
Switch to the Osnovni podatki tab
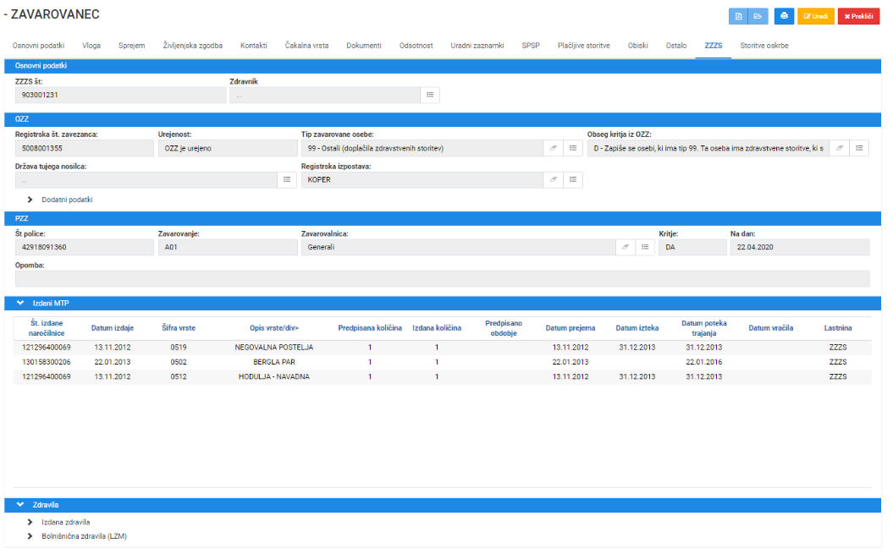39,46
